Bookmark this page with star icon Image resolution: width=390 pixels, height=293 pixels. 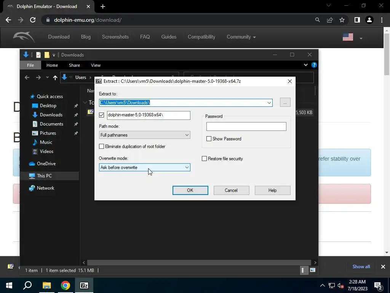coord(342,20)
